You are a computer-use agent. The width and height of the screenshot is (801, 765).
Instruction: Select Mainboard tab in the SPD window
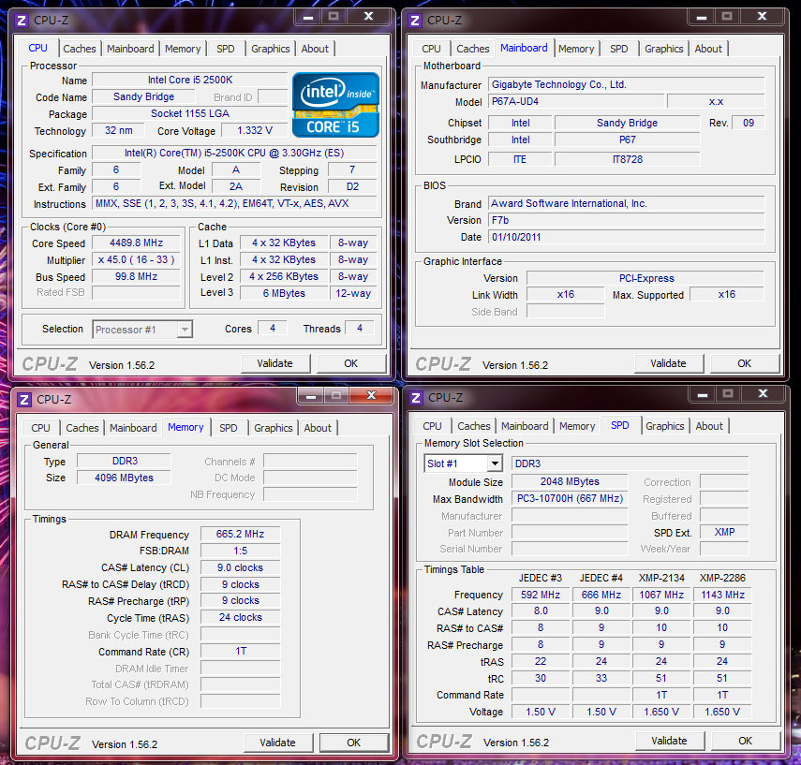coord(525,426)
